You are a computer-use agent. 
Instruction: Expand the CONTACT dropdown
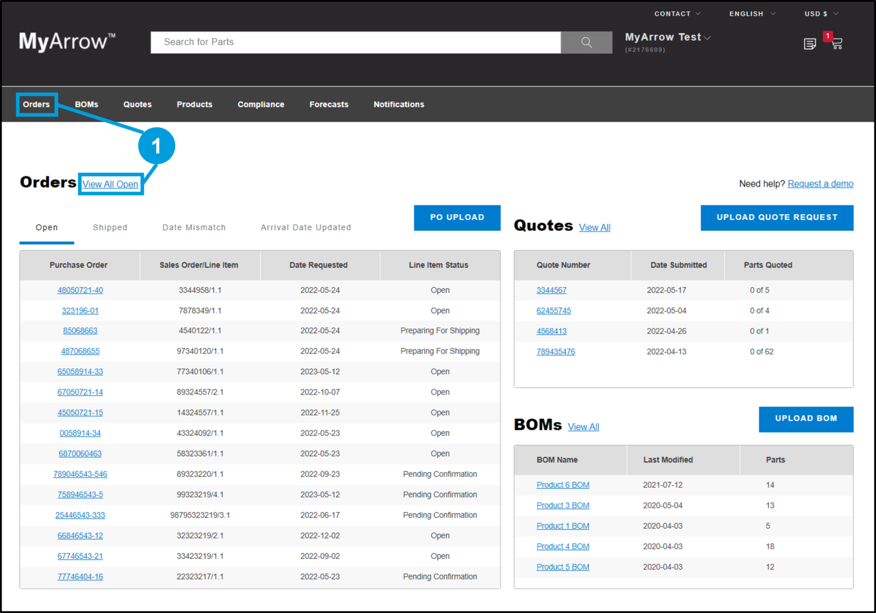pos(676,14)
